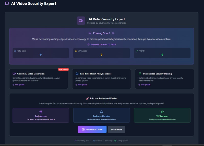Open the Early Access perk card
The height and width of the screenshot is (146, 204).
(41, 115)
